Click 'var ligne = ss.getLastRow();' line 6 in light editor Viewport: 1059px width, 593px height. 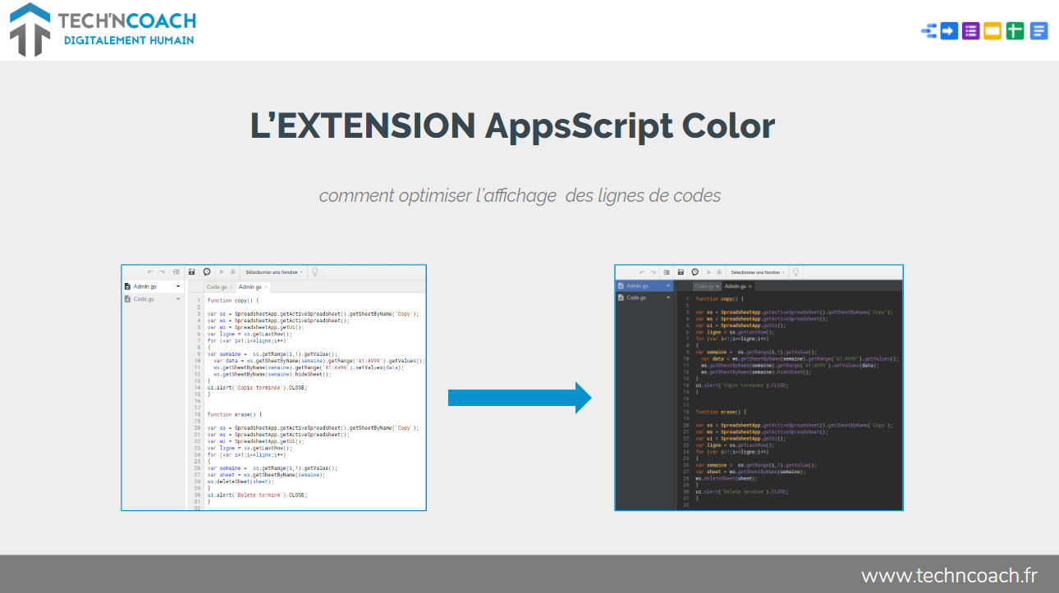250,334
